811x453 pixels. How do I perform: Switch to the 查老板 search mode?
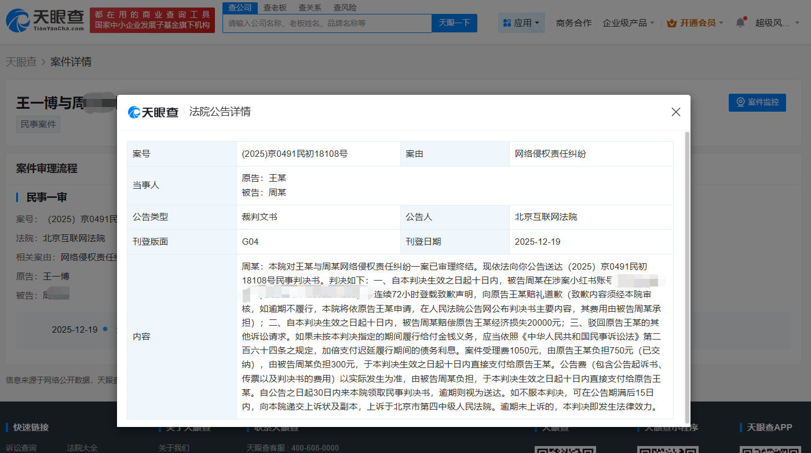[x=275, y=8]
